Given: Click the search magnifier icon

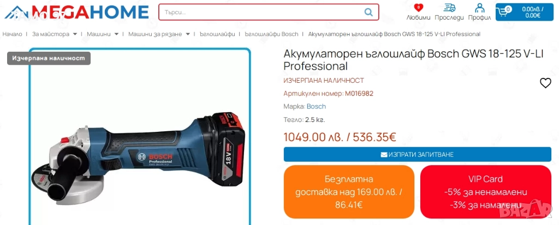Looking at the screenshot, I should click(x=368, y=13).
